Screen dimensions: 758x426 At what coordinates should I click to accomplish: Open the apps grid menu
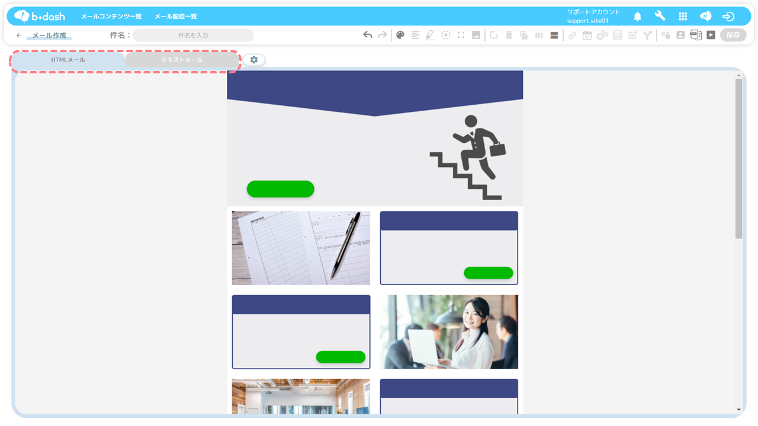click(x=683, y=17)
